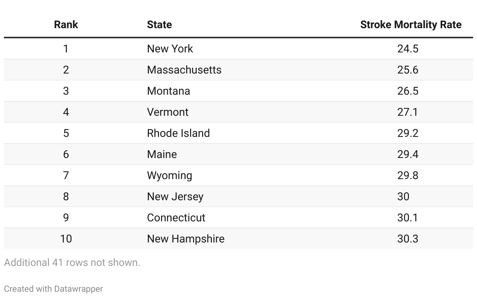Click the Maine state cell

[162, 154]
